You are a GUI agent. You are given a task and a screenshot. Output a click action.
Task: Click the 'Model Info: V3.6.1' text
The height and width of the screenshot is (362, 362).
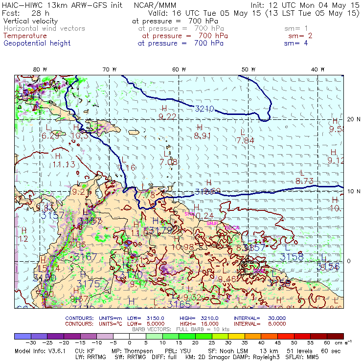click(x=40, y=351)
